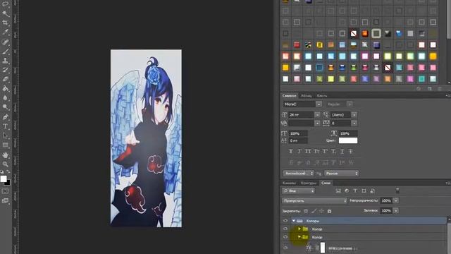Open the Пропустить blend mode dropdown

tap(314, 200)
